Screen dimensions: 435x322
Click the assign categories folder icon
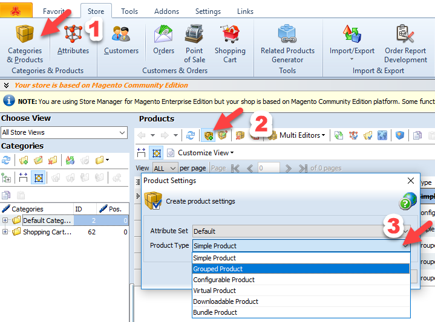368,135
